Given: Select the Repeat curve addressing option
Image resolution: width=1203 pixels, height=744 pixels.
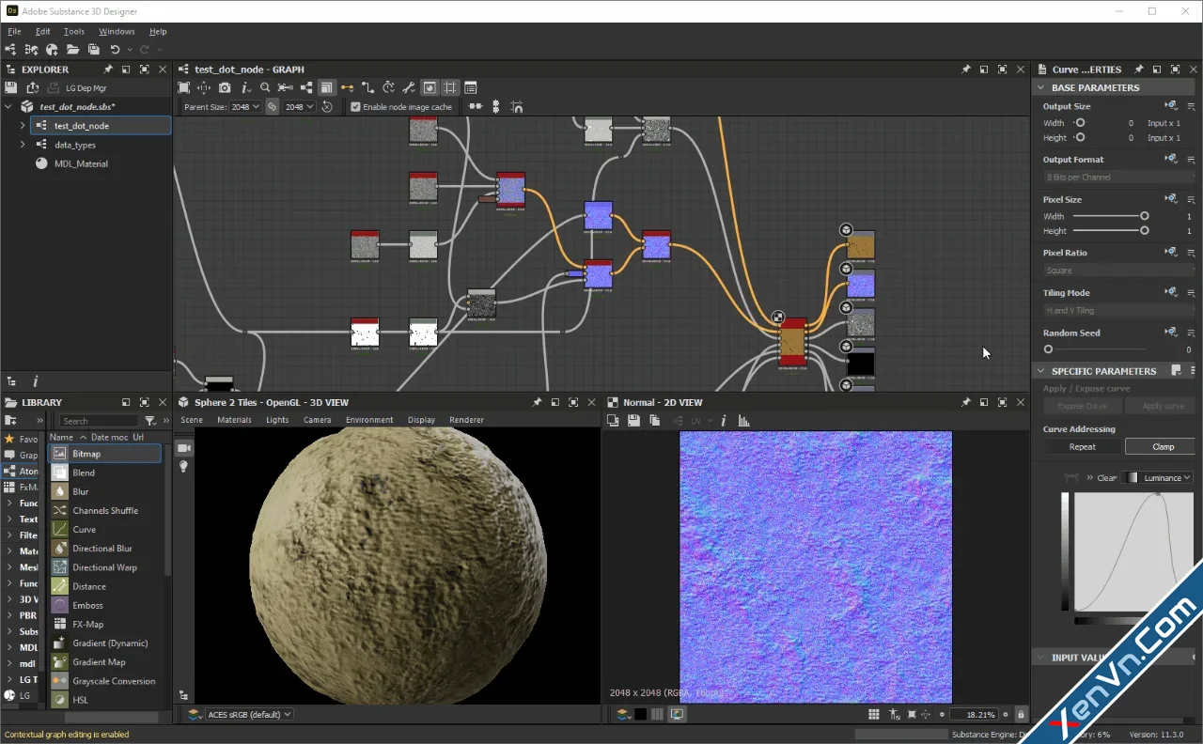Looking at the screenshot, I should pos(1083,447).
